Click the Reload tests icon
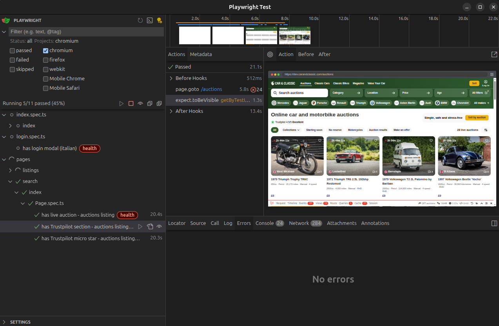Image resolution: width=499 pixels, height=326 pixels. 140,20
